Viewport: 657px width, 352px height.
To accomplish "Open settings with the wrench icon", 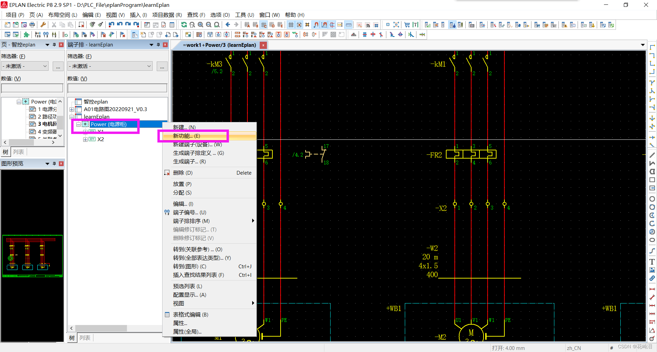I will (43, 25).
